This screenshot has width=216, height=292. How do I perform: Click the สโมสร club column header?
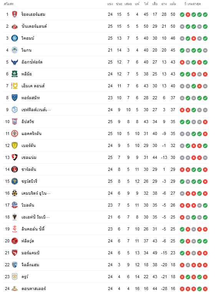coord(8,4)
